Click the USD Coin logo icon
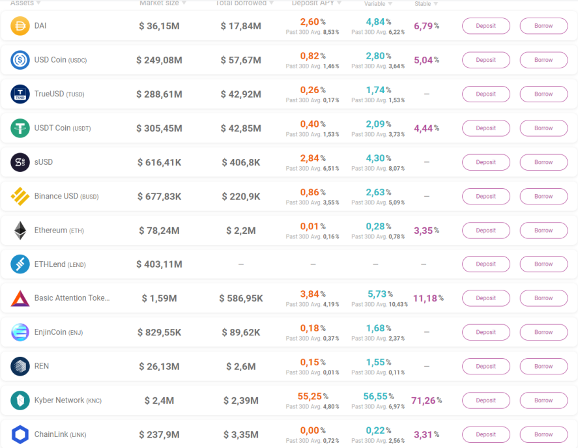This screenshot has height=448, width=578. (20, 60)
